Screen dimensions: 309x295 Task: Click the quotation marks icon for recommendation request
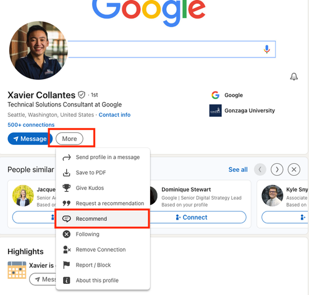point(67,203)
